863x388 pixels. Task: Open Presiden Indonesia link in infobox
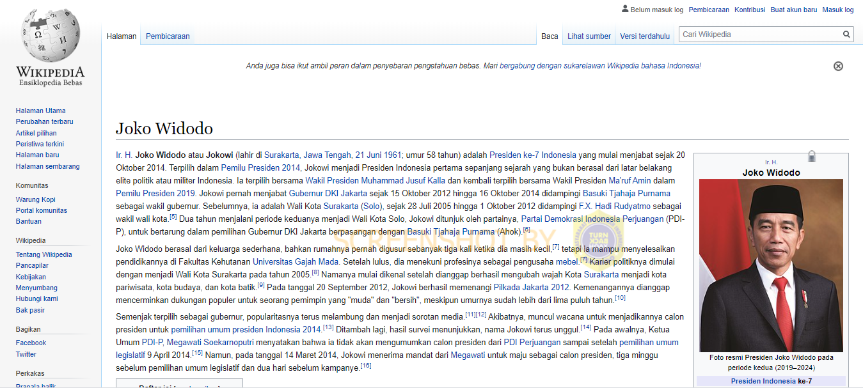763,381
